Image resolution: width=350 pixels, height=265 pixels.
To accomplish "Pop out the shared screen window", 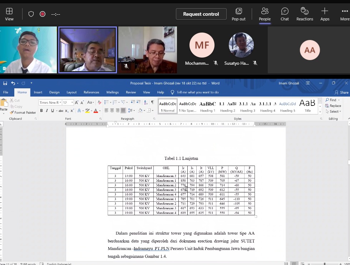I will coord(238,14).
